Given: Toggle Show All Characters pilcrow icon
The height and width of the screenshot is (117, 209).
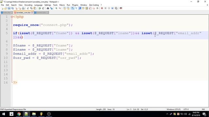Looking at the screenshot, I should point(76,8).
